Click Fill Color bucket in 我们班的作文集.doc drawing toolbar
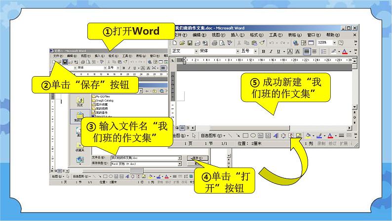392x221 pixels. tap(308, 135)
